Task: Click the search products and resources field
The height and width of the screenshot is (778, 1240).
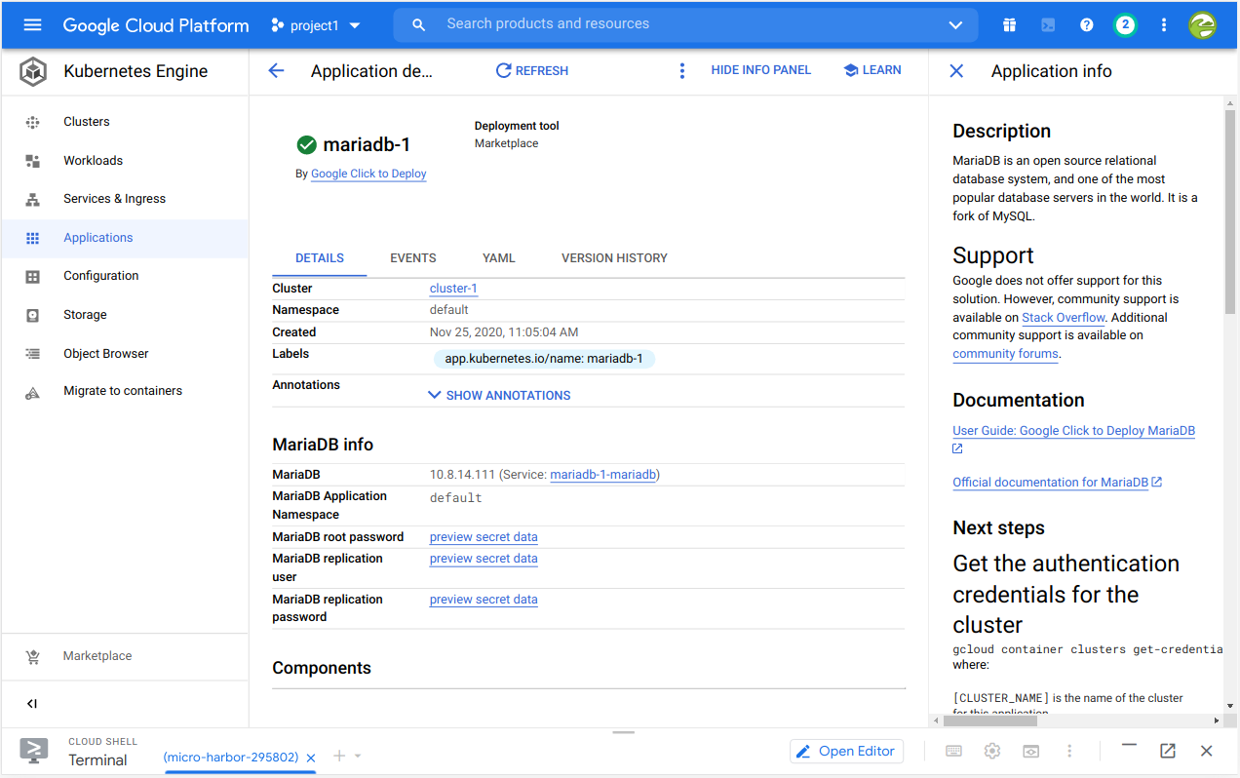Action: [685, 24]
